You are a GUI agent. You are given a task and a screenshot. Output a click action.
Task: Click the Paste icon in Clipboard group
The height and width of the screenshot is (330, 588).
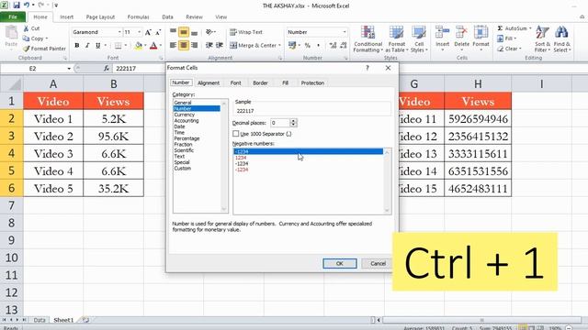point(11,33)
